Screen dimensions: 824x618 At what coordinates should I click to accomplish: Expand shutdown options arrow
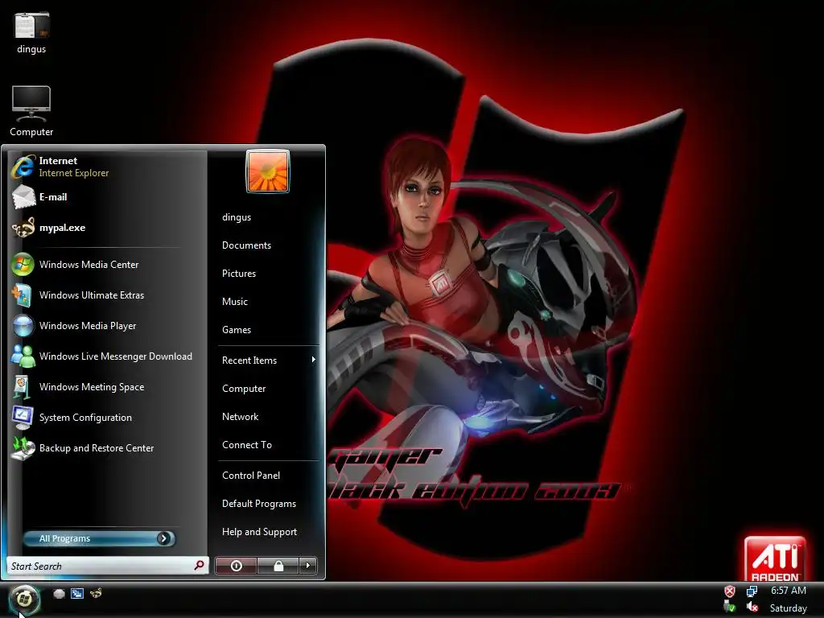(308, 566)
